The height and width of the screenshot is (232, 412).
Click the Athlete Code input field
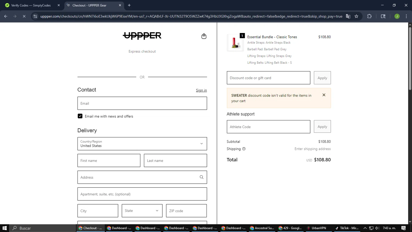(x=268, y=127)
